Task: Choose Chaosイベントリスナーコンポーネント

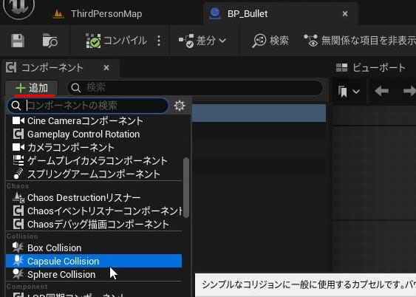Action: click(94, 211)
